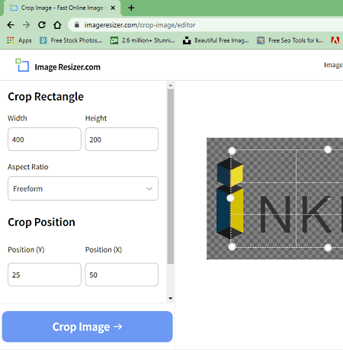Click the Crop Image button
Screen dimensions: 343x350
[x=88, y=326]
